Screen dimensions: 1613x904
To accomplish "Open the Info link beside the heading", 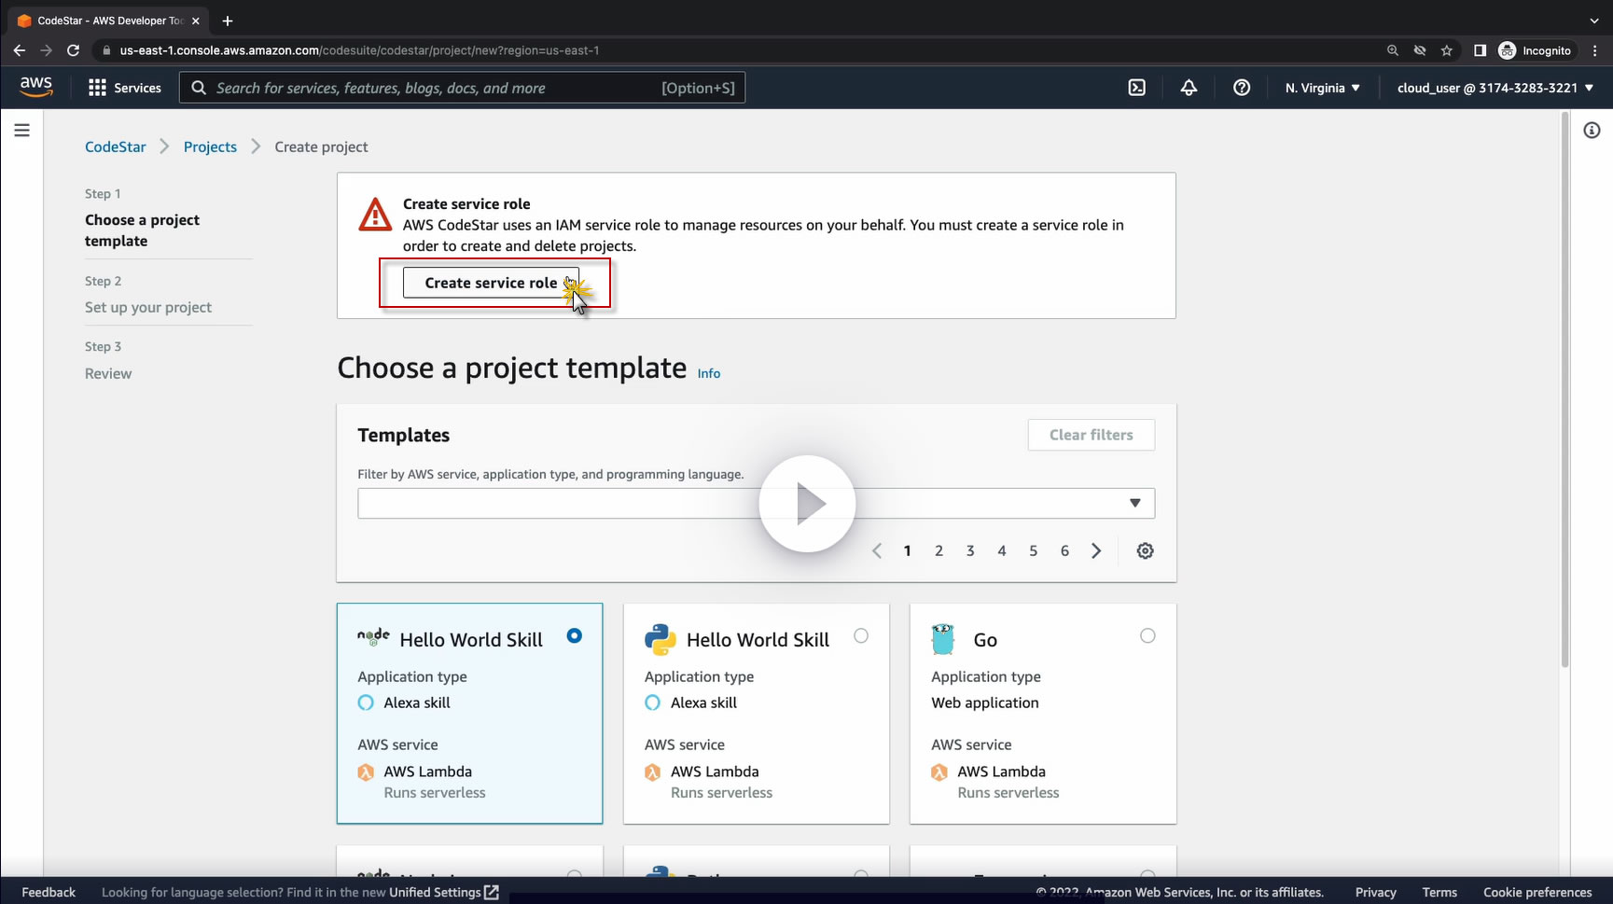I will (709, 373).
